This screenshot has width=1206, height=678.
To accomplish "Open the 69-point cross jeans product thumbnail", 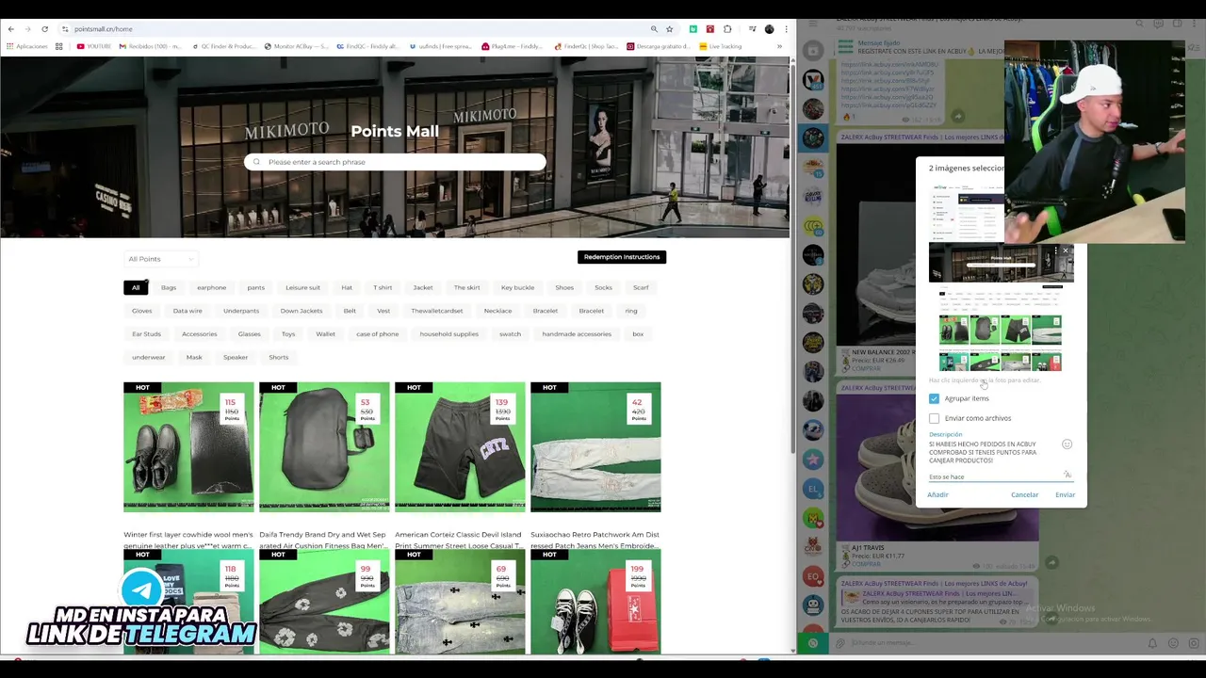I will tap(460, 602).
